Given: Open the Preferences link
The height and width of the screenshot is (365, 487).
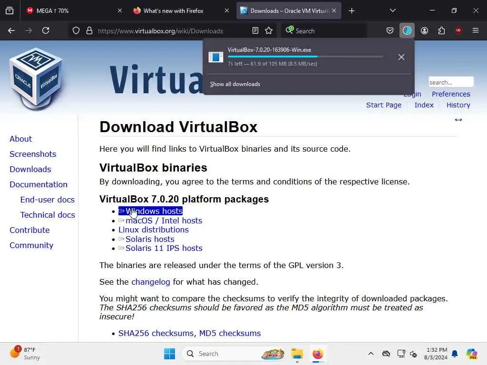Looking at the screenshot, I should (451, 94).
